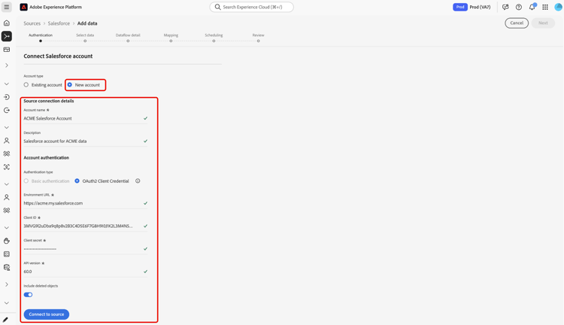Open the help question mark icon
The width and height of the screenshot is (564, 325).
pos(519,7)
